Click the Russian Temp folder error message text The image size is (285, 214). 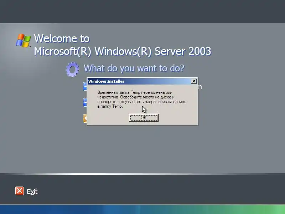point(141,100)
